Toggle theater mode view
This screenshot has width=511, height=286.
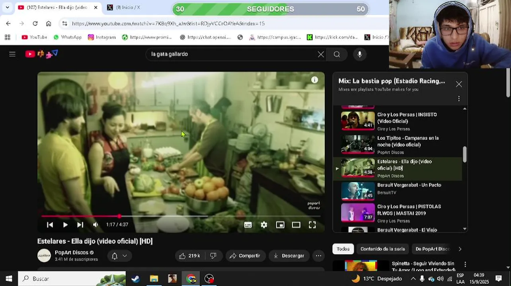[x=296, y=225]
